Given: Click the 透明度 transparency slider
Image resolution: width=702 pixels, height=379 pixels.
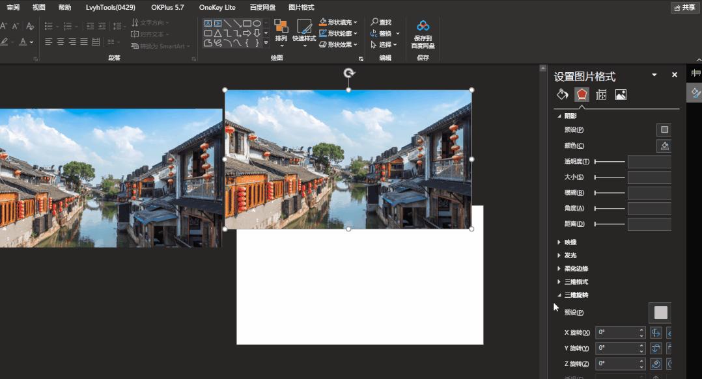Looking at the screenshot, I should tap(610, 161).
